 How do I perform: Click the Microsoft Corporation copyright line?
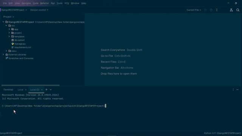33,99
